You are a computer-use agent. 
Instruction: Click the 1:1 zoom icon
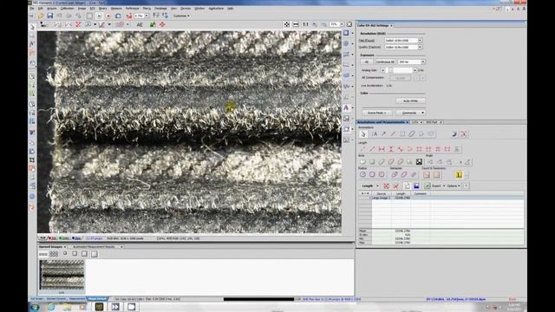[x=305, y=24]
